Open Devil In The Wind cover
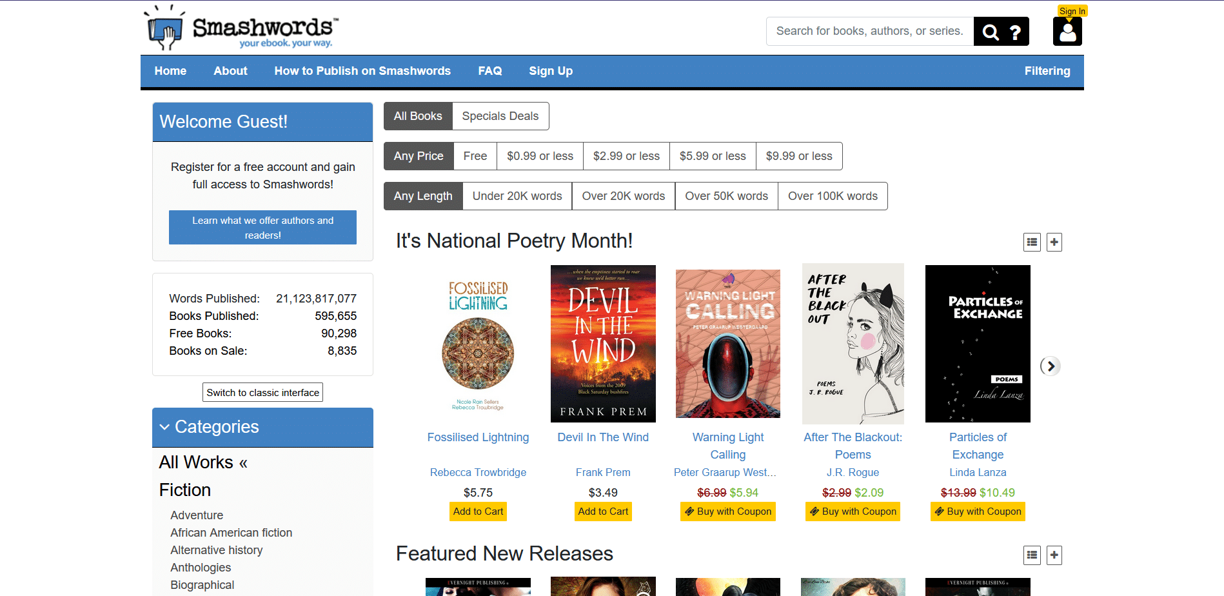 [x=603, y=344]
